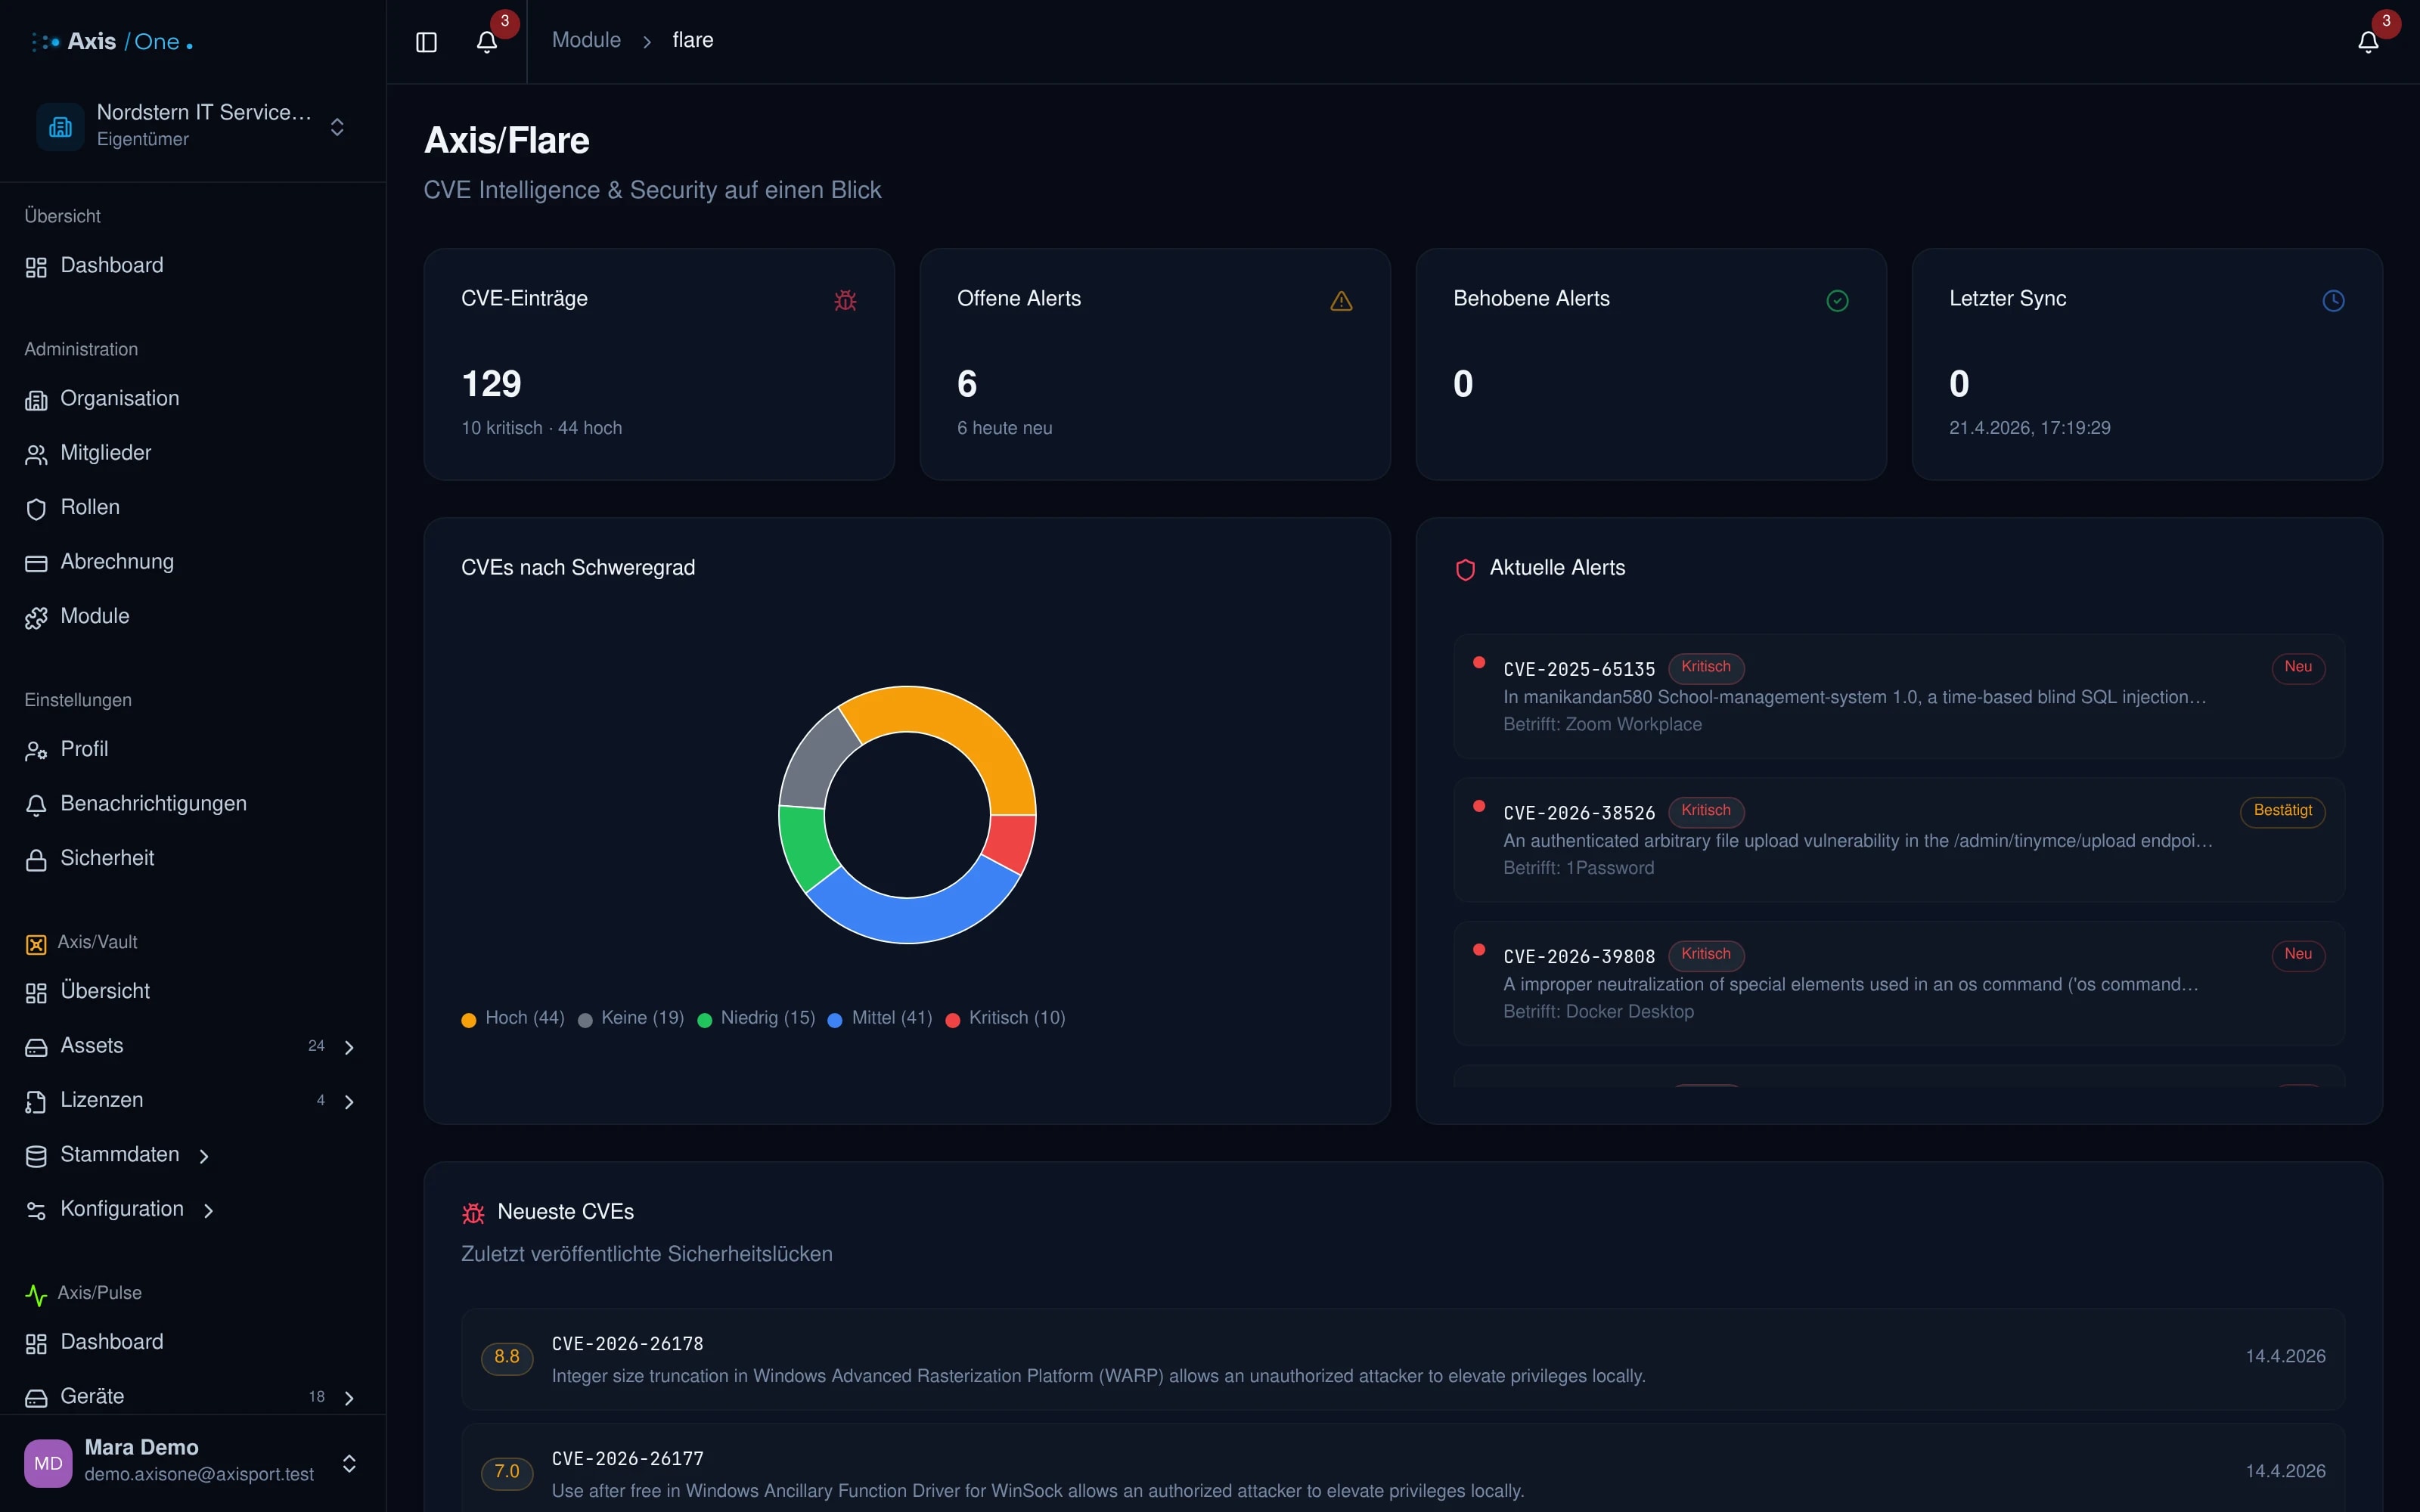Open the Nordstern IT Service organisation switcher
This screenshot has height=1512, width=2420.
tap(193, 127)
